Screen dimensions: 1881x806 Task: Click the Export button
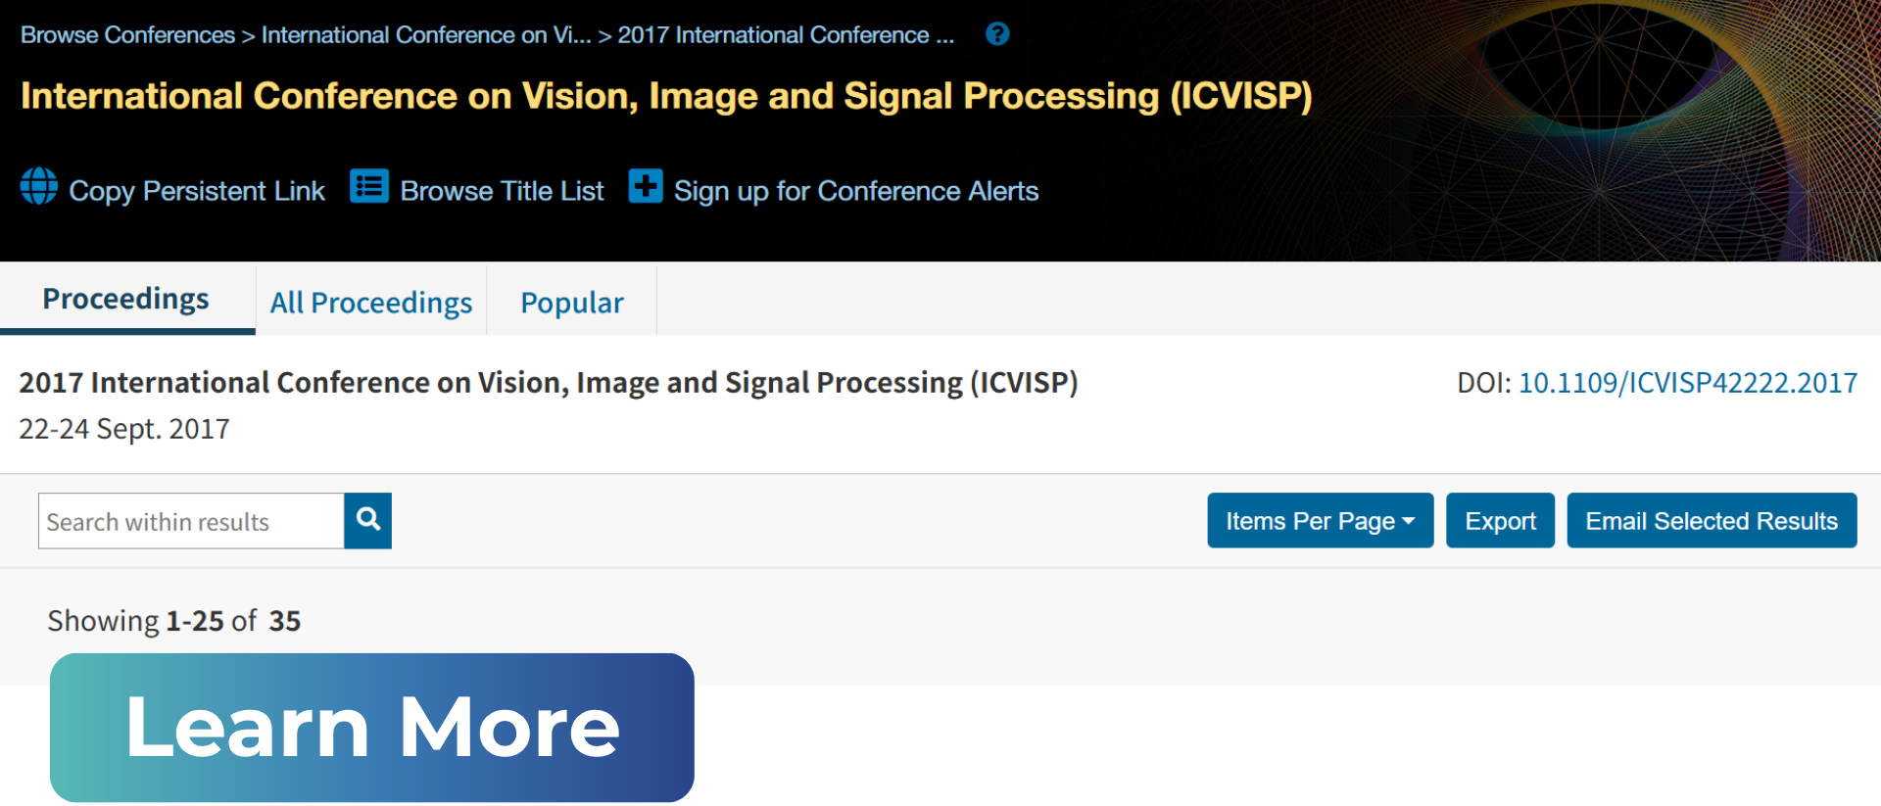click(x=1500, y=521)
